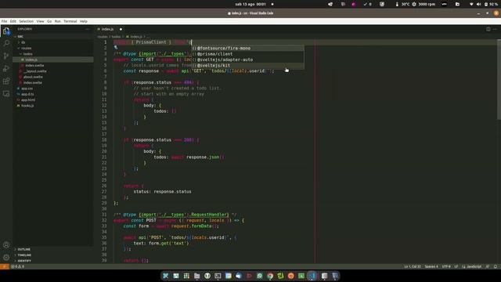501x282 pixels.
Task: Expand the OUTLINE section
Action: 52,249
